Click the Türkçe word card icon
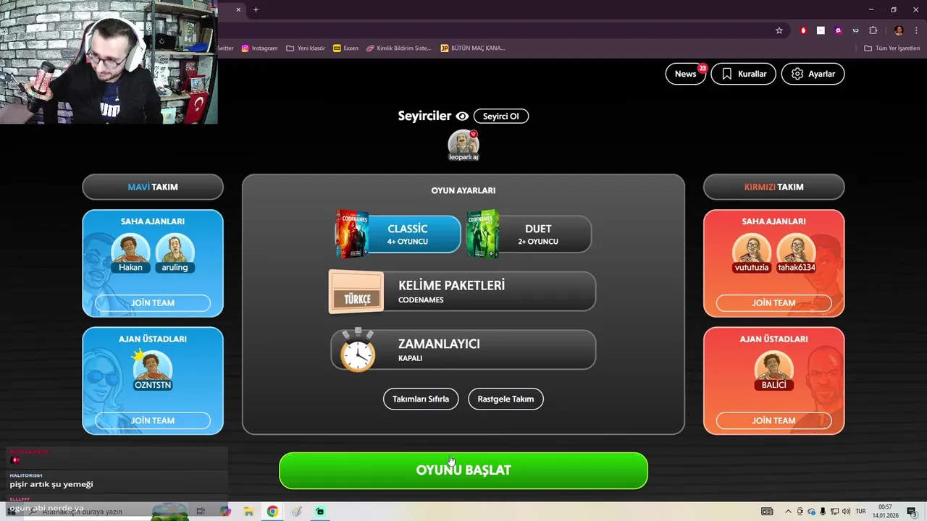 click(356, 292)
